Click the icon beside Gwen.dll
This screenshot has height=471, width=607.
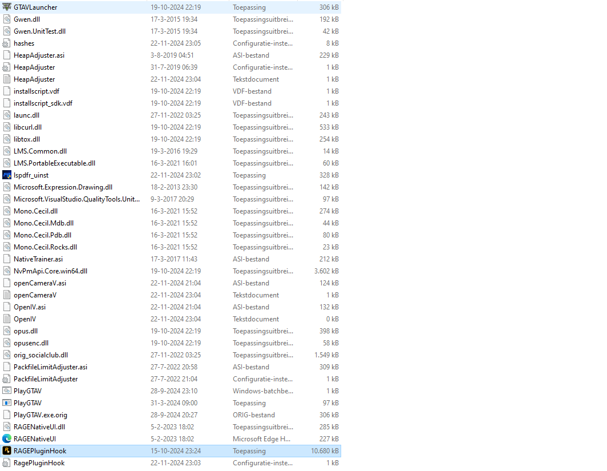coord(7,19)
